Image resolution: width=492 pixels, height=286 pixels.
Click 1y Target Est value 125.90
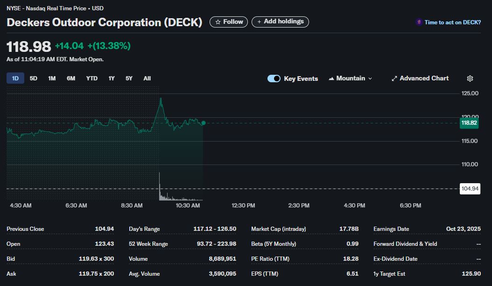click(x=471, y=274)
